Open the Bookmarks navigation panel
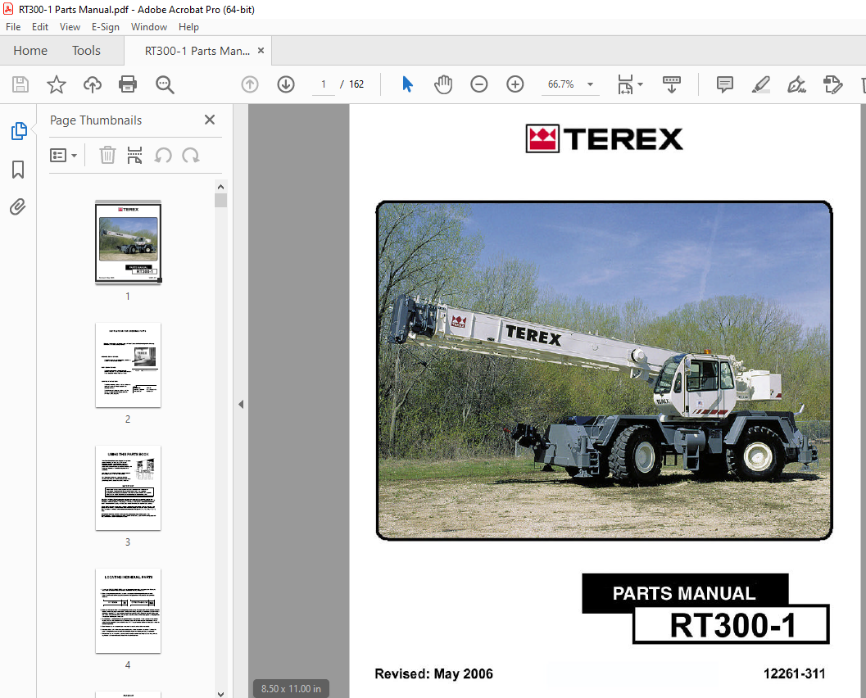 tap(18, 170)
